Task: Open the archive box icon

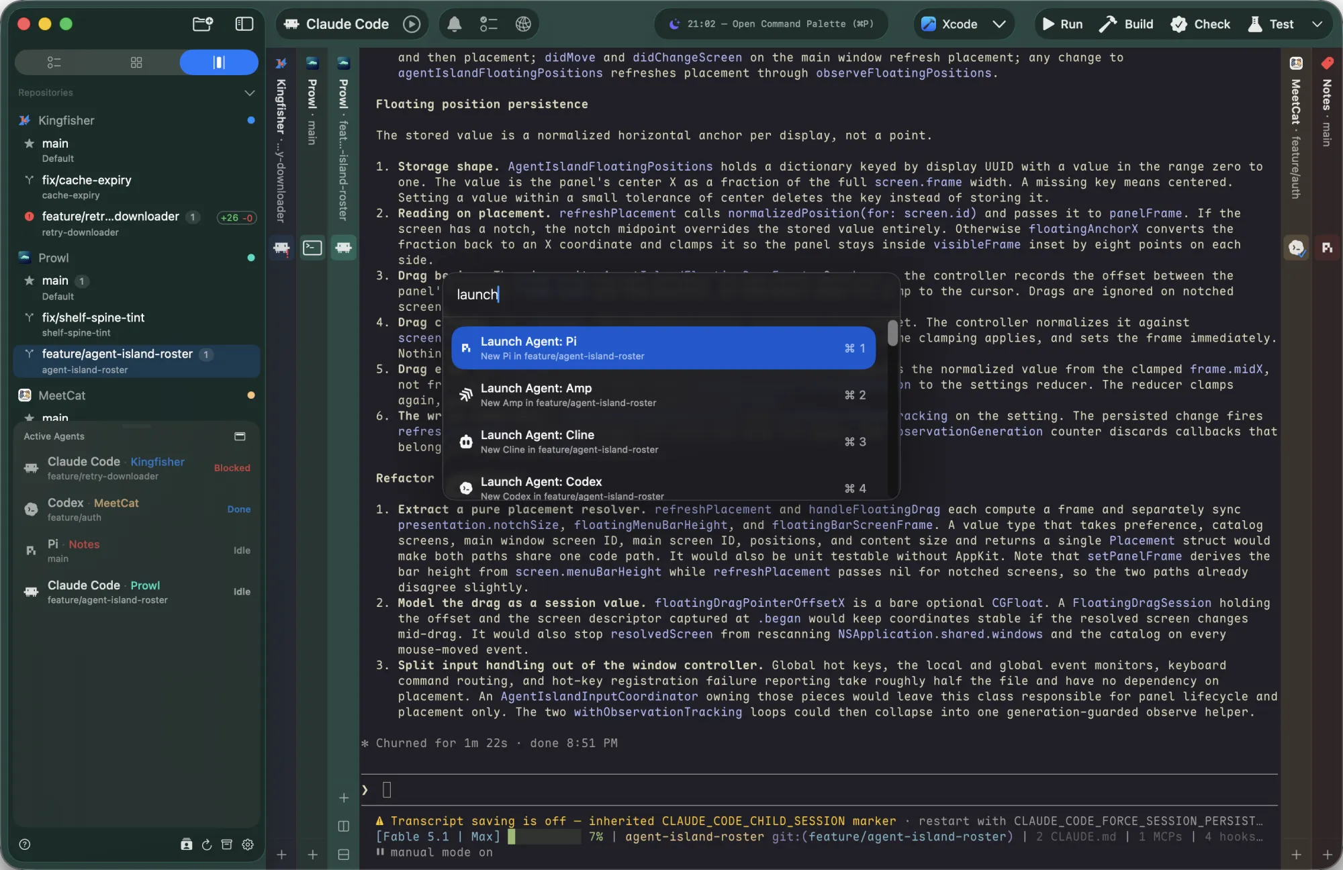Action: 227,844
